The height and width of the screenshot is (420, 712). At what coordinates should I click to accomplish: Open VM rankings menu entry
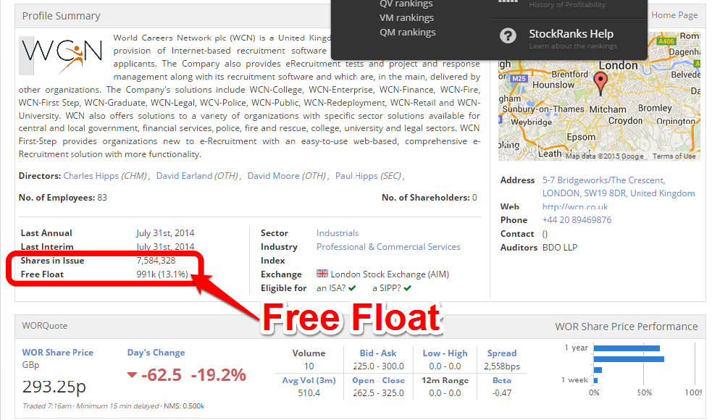(406, 17)
